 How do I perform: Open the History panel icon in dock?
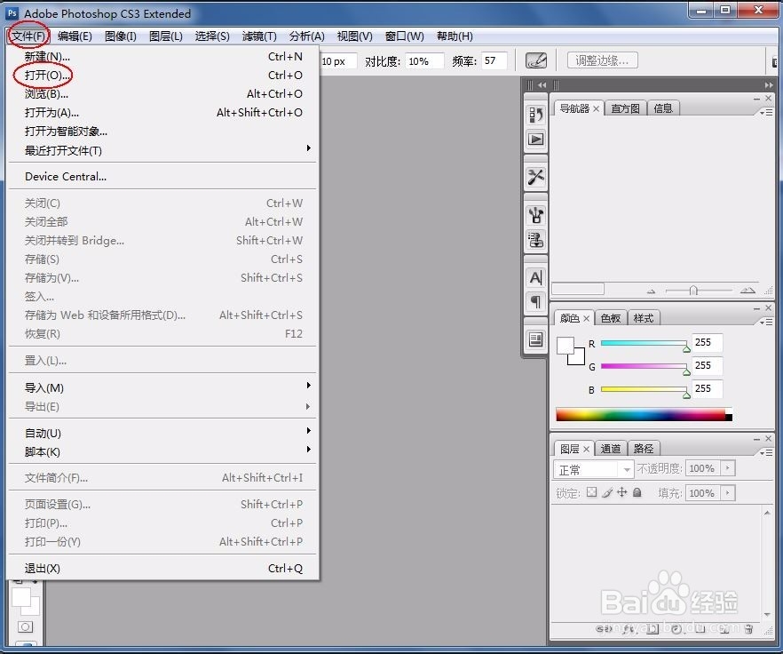click(536, 115)
